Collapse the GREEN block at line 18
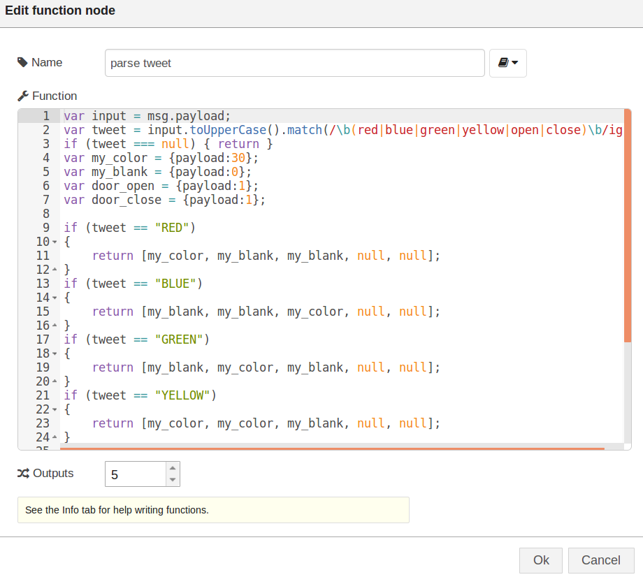Viewport: 643px width, 577px height. point(55,354)
